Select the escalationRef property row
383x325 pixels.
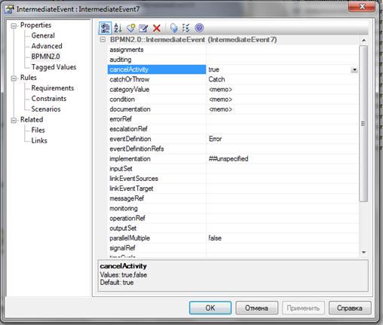(x=232, y=129)
